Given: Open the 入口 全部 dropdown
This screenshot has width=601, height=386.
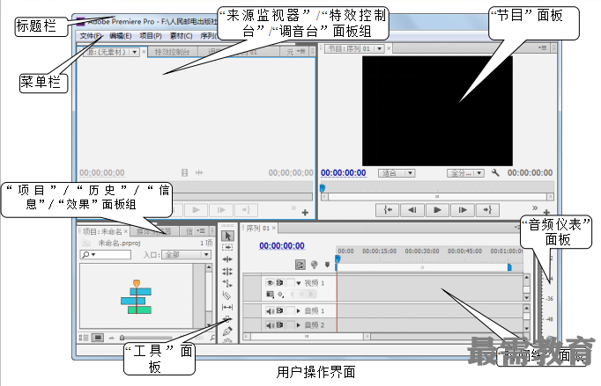Looking at the screenshot, I should [186, 255].
